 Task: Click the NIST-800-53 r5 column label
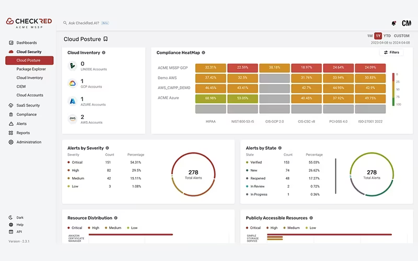tap(242, 122)
